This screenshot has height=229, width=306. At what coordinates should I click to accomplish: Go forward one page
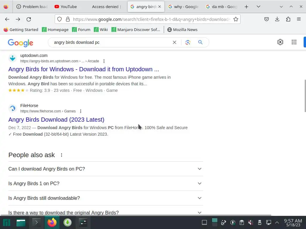click(18, 19)
